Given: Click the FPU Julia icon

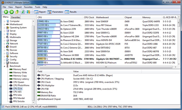Looking at the screenshot, I should (x=11, y=95).
